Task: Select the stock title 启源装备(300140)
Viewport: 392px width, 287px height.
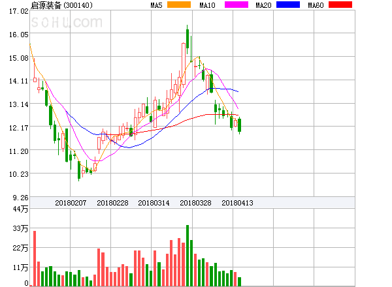Action: tap(61, 5)
